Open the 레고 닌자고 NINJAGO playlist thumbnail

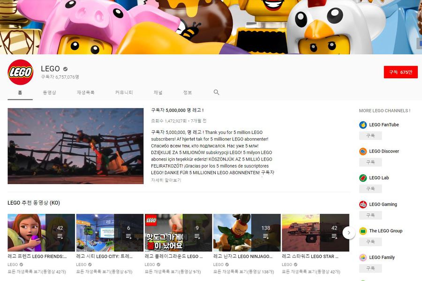click(247, 233)
